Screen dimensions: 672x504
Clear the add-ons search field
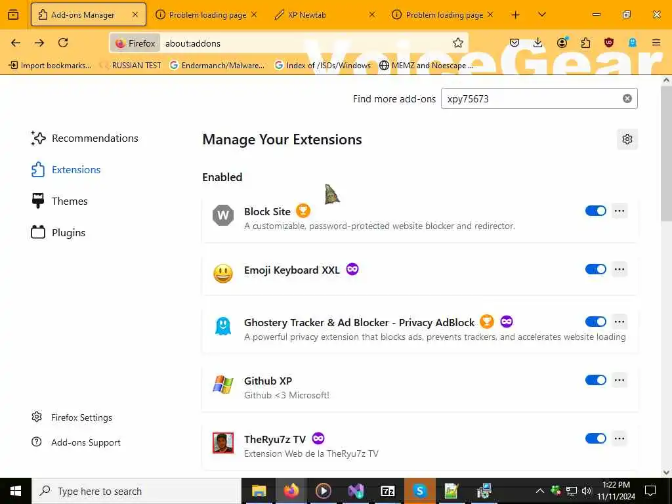(627, 98)
